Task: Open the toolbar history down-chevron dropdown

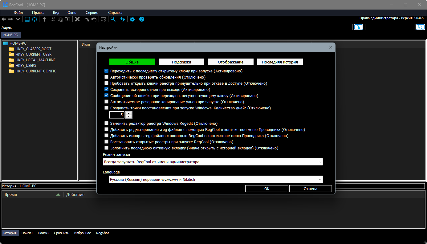Action: click(18, 19)
